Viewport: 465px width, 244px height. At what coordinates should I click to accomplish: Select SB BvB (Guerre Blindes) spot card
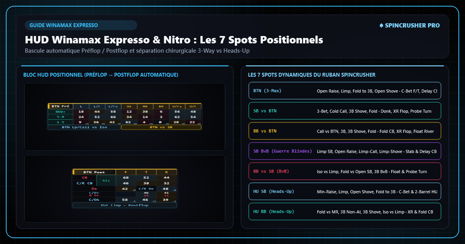344,151
